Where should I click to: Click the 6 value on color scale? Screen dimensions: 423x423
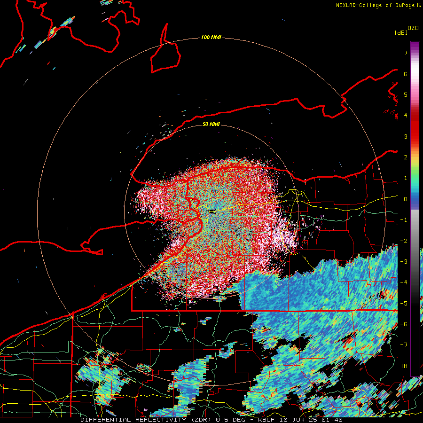pyautogui.click(x=406, y=74)
